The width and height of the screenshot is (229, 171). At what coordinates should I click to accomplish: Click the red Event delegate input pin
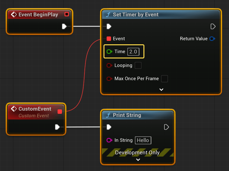pos(109,39)
